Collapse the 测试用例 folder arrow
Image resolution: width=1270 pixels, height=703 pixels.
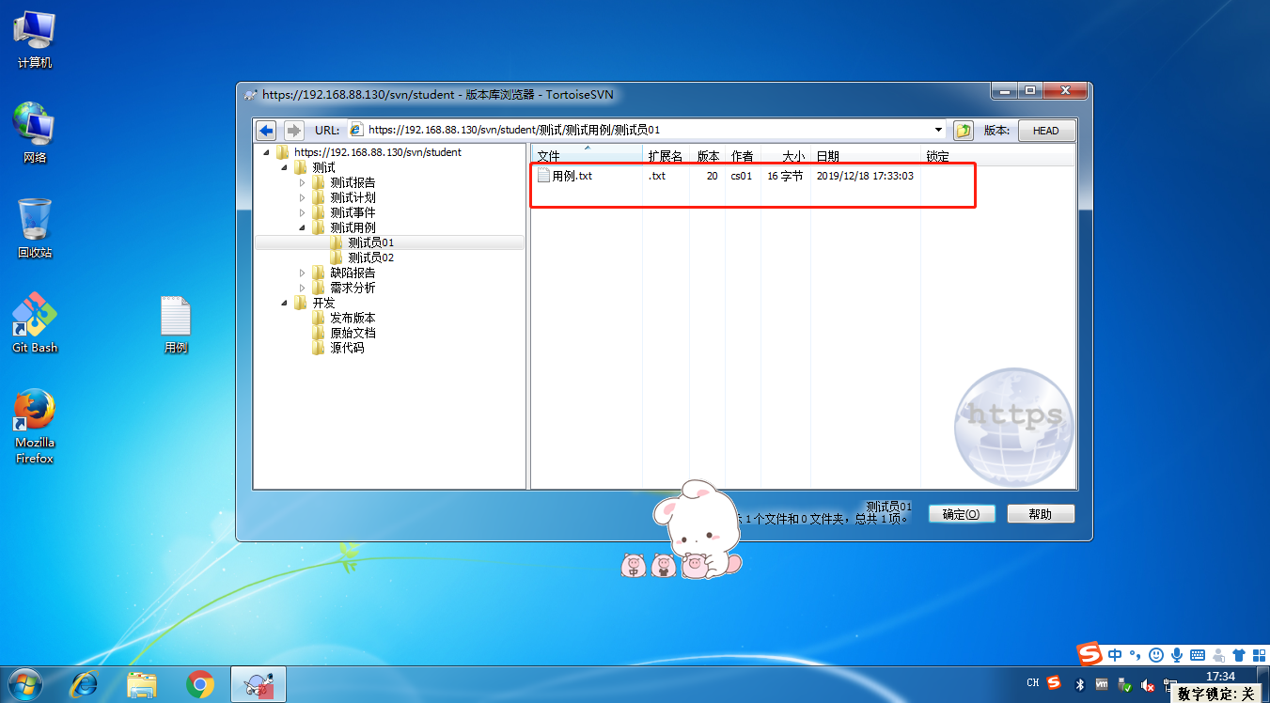pos(303,227)
